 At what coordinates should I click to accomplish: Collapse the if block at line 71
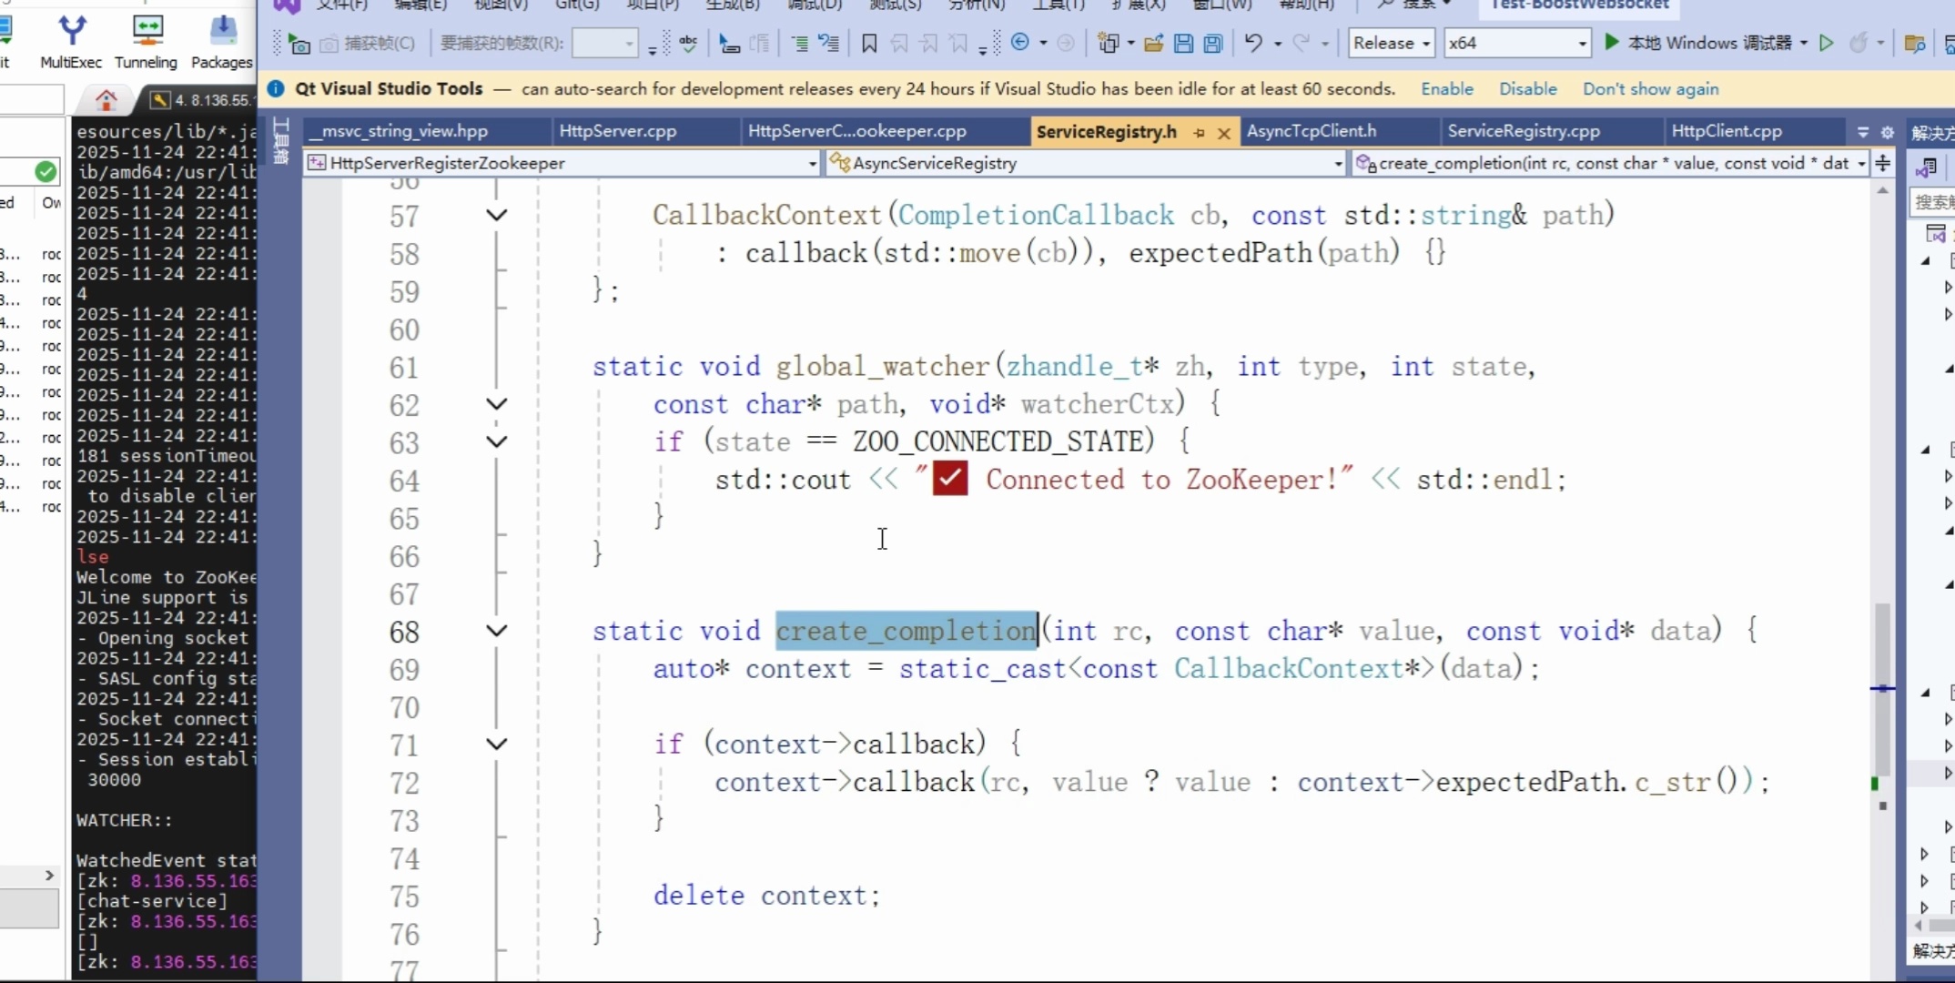497,745
